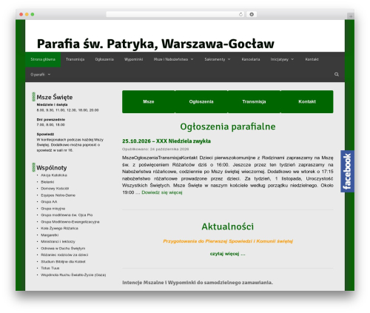Click Opublikowano: 24 października 2026 date text

pos(155,149)
